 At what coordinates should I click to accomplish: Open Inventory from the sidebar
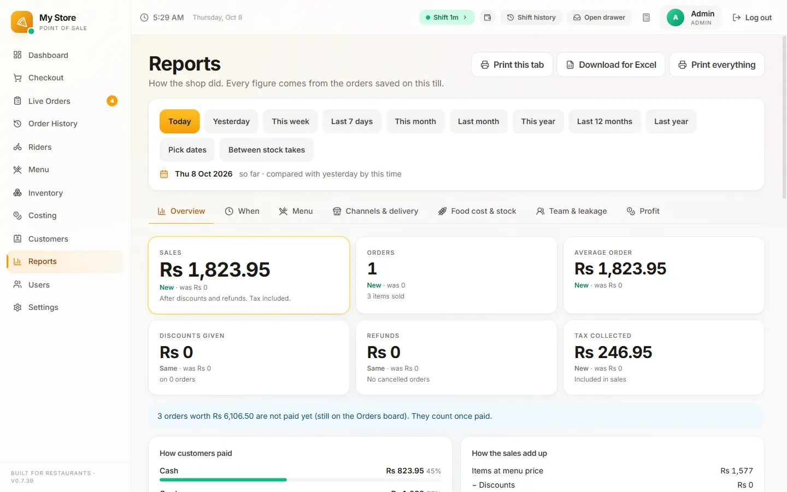tap(66, 193)
